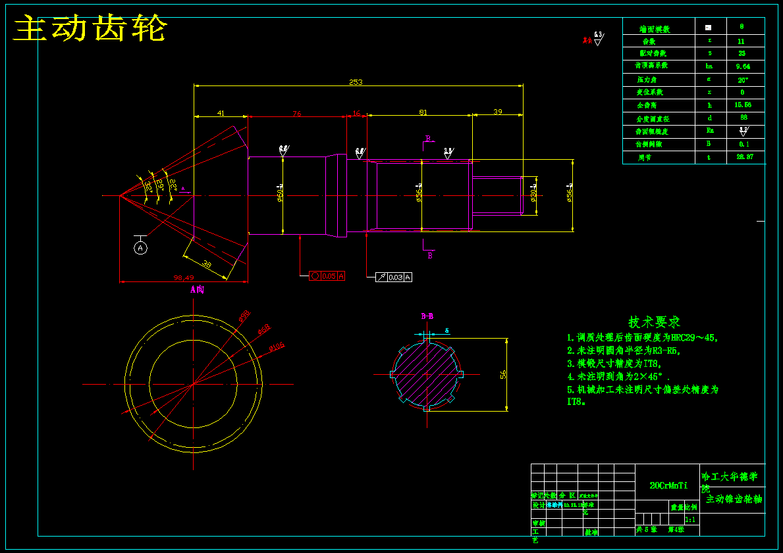783x553 pixels.
Task: Click the 共 5 张 sheet count
Action: point(647,529)
